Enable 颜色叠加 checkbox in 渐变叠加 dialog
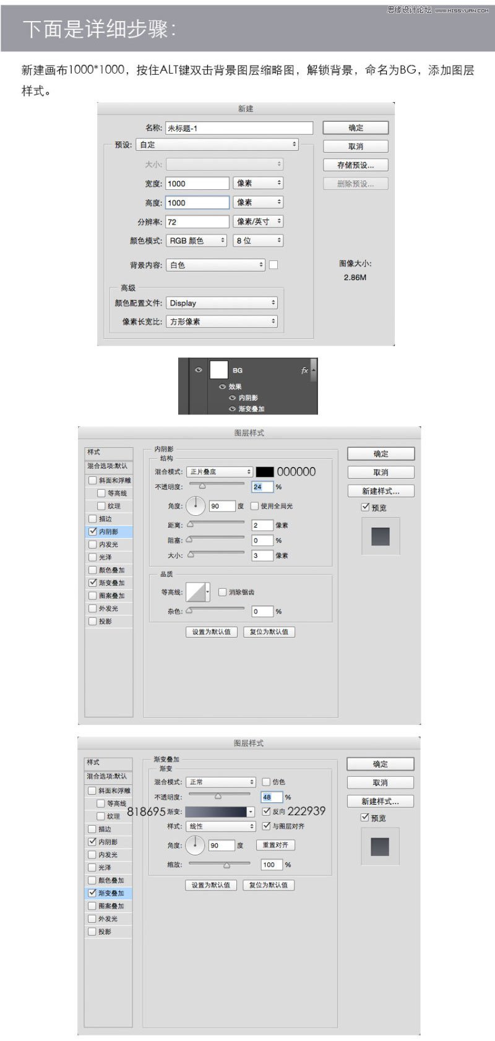 (92, 880)
